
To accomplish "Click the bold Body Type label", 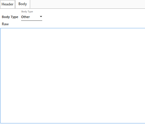I will 10,17.
